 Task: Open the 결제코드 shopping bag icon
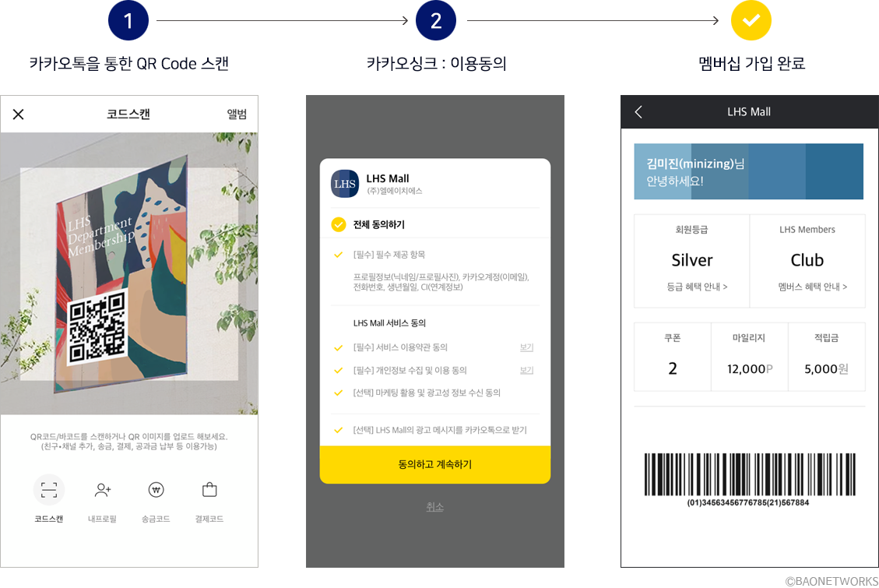pyautogui.click(x=209, y=490)
